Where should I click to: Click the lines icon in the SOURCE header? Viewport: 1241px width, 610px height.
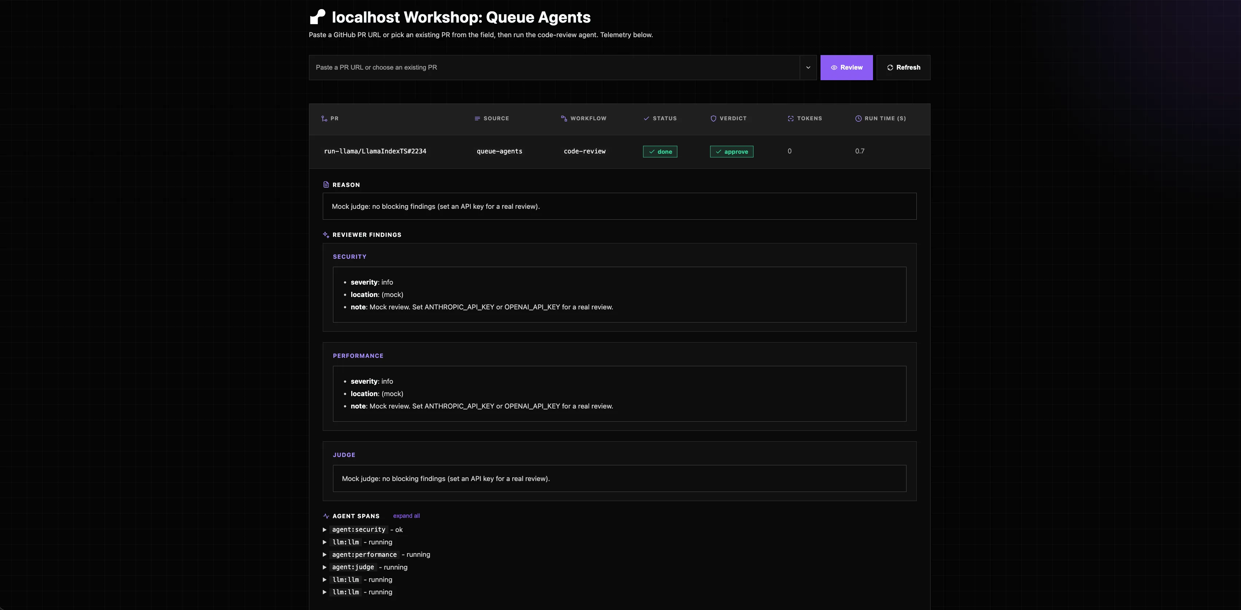(x=477, y=118)
